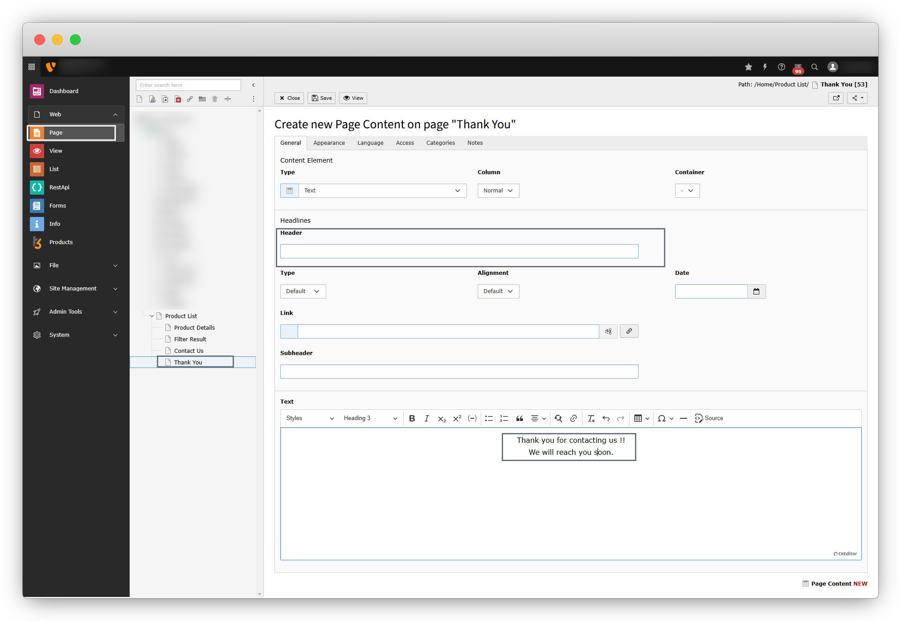Click into the Header input field
Viewport: 901px width, 621px height.
(459, 251)
